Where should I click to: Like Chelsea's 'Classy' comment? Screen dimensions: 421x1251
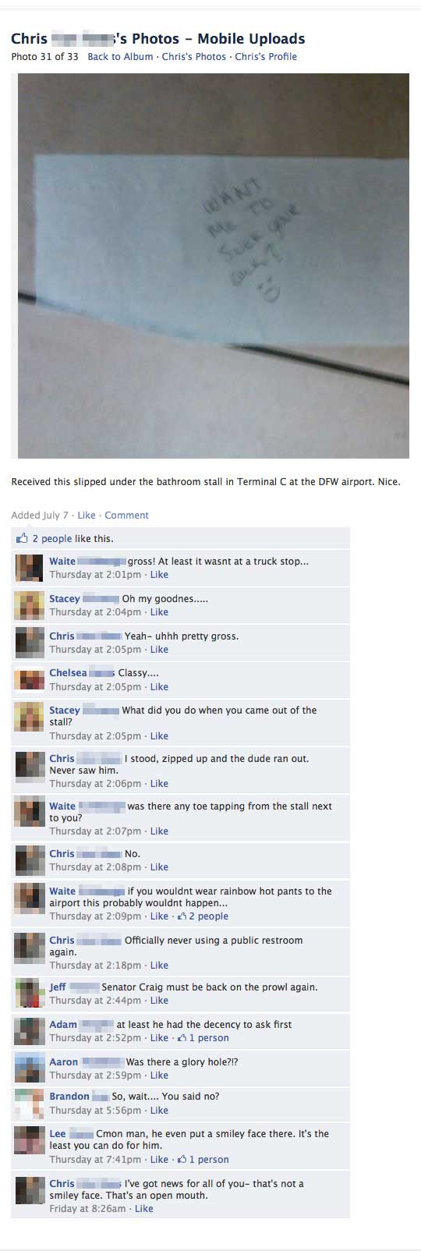coord(159,687)
